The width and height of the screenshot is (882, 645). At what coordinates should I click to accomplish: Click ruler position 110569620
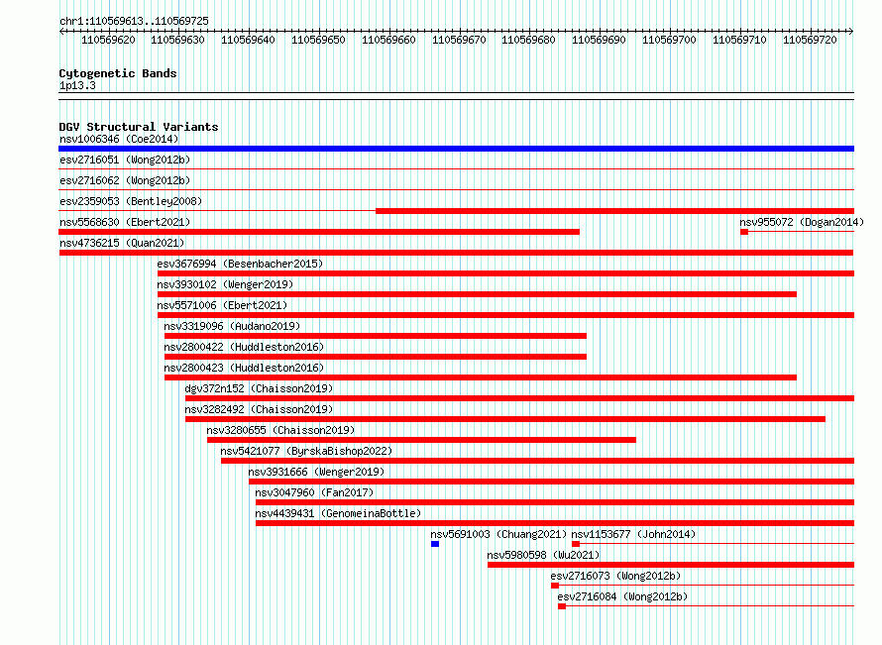pos(108,40)
